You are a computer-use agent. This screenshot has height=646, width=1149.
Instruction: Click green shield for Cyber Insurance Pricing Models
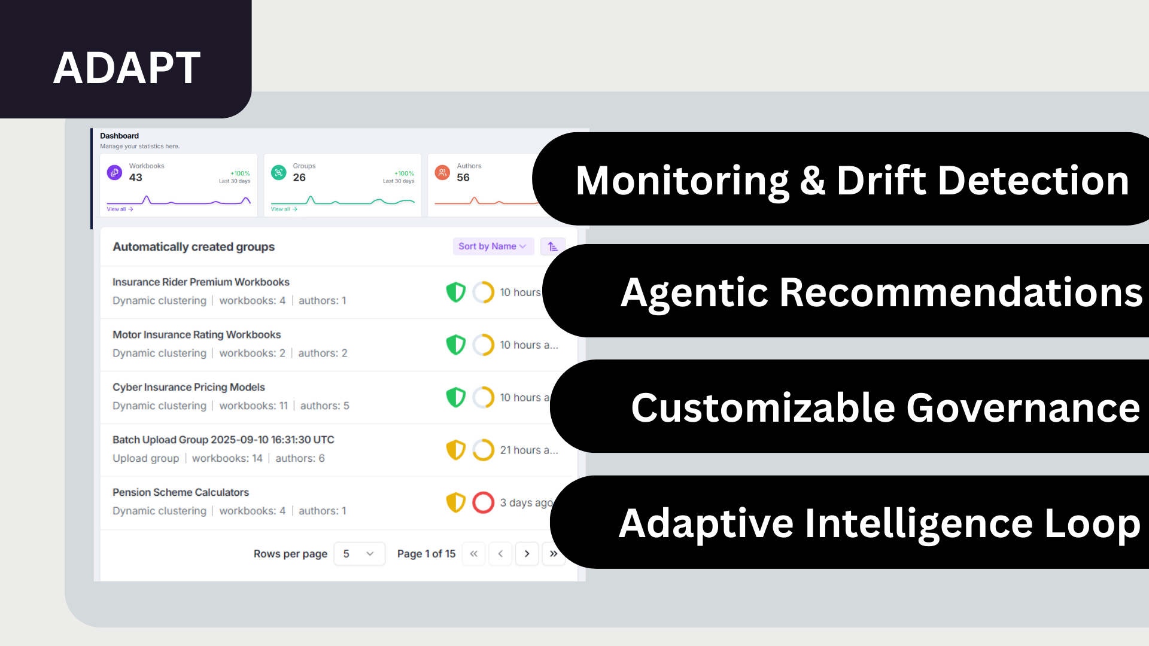(456, 397)
